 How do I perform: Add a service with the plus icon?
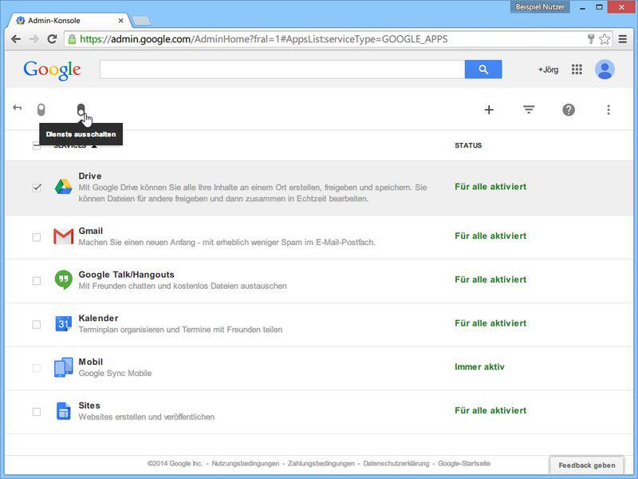click(489, 109)
